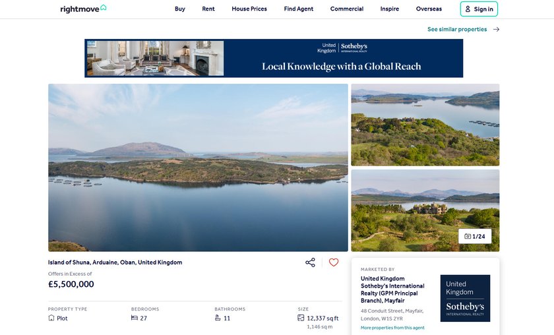Navigate to Commercial properties
Viewport: 554px width, 335px height.
pos(347,9)
